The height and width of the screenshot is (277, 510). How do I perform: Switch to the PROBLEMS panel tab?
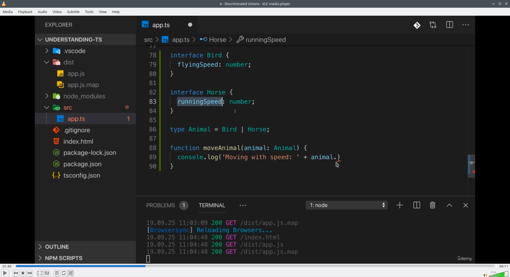point(167,205)
